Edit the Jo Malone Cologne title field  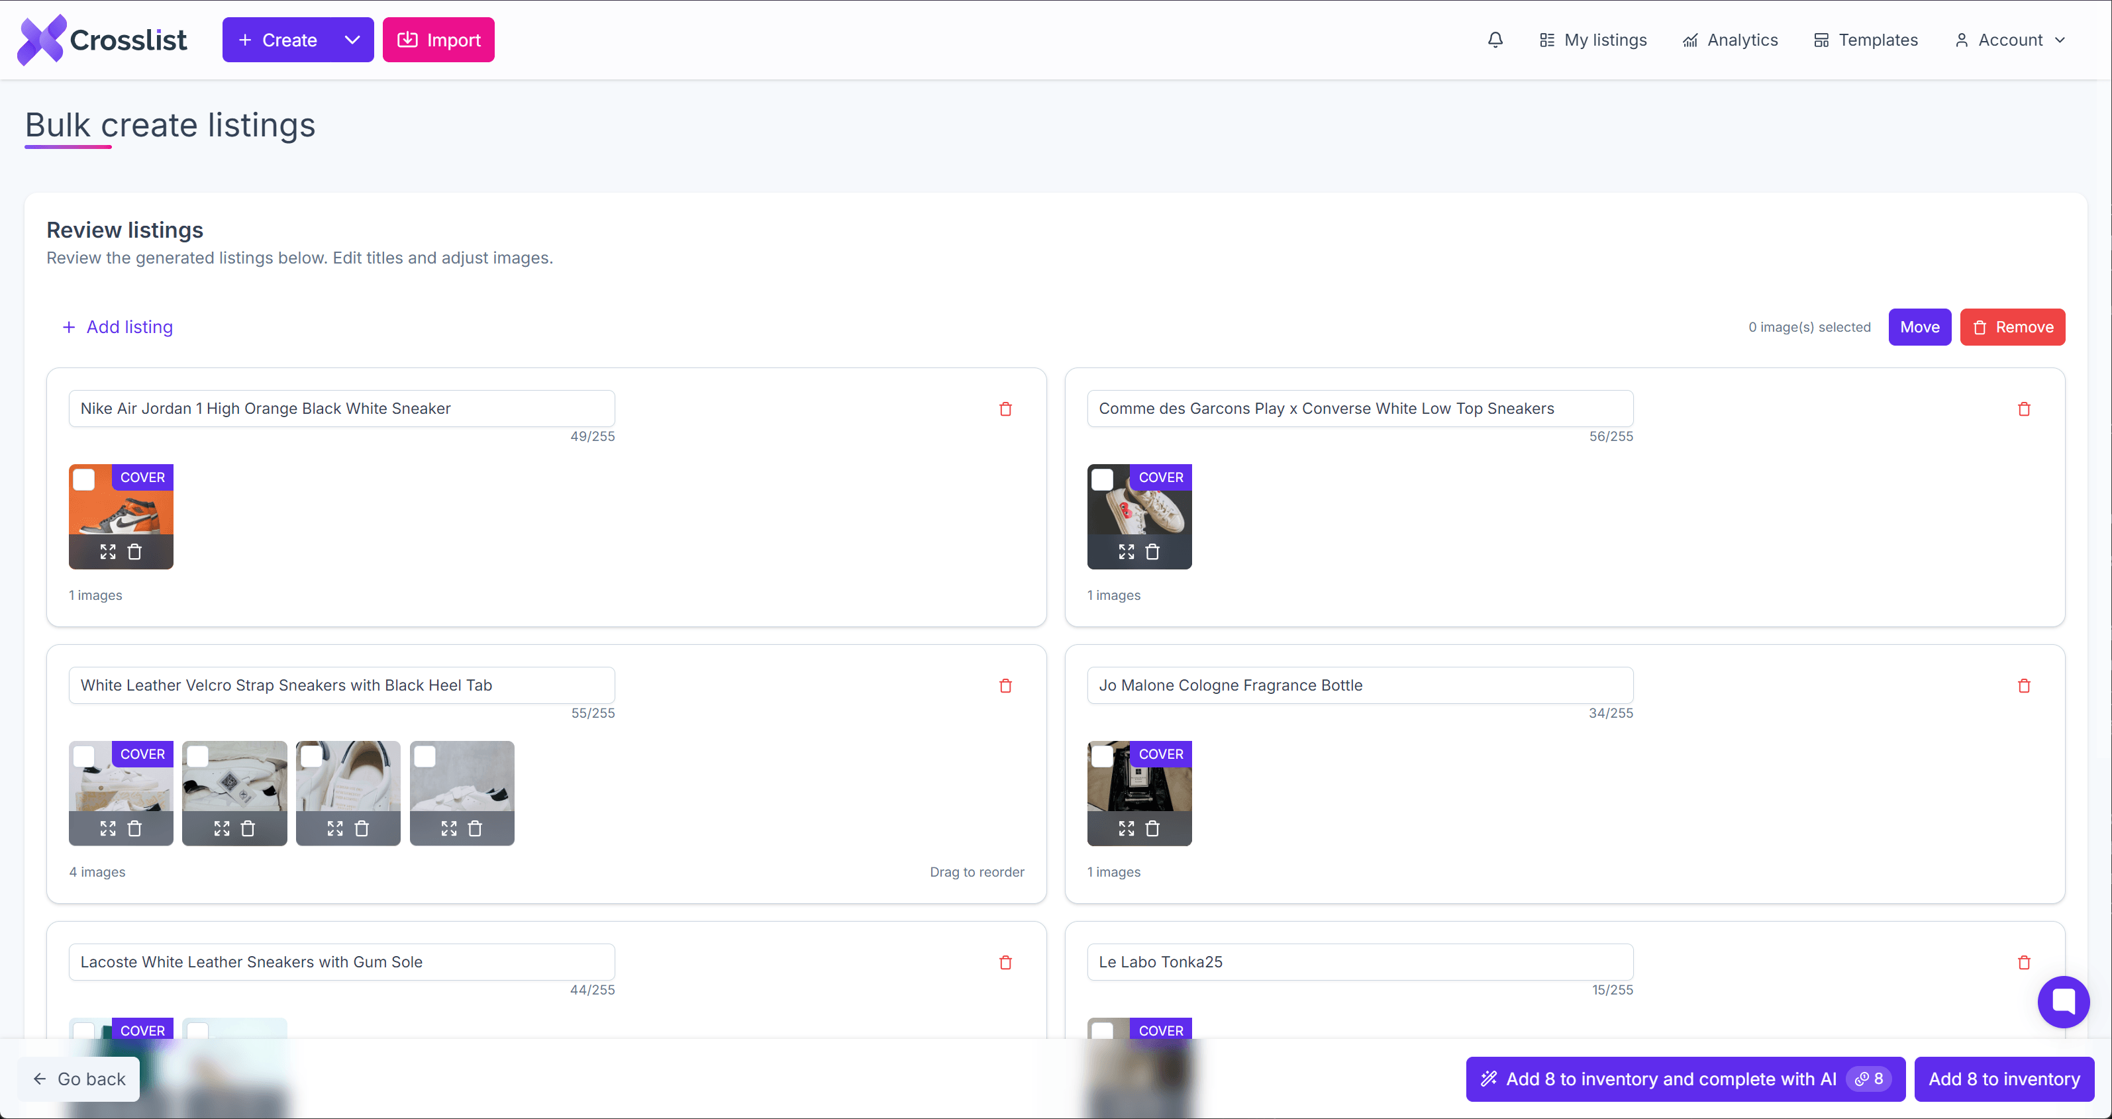coord(1360,685)
